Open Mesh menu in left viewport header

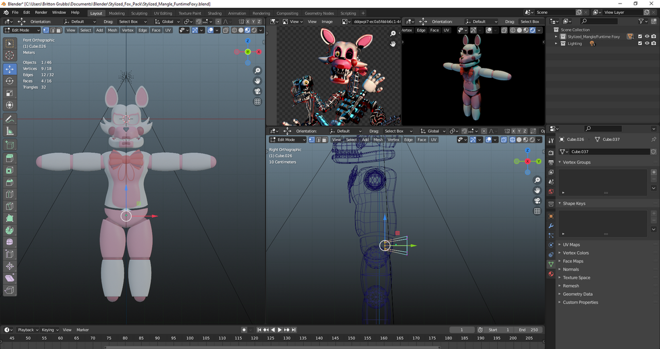tap(112, 30)
